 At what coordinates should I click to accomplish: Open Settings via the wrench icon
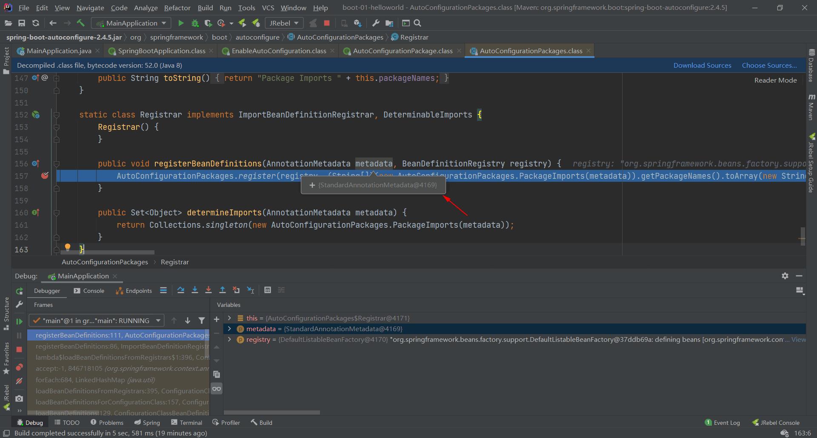(375, 23)
